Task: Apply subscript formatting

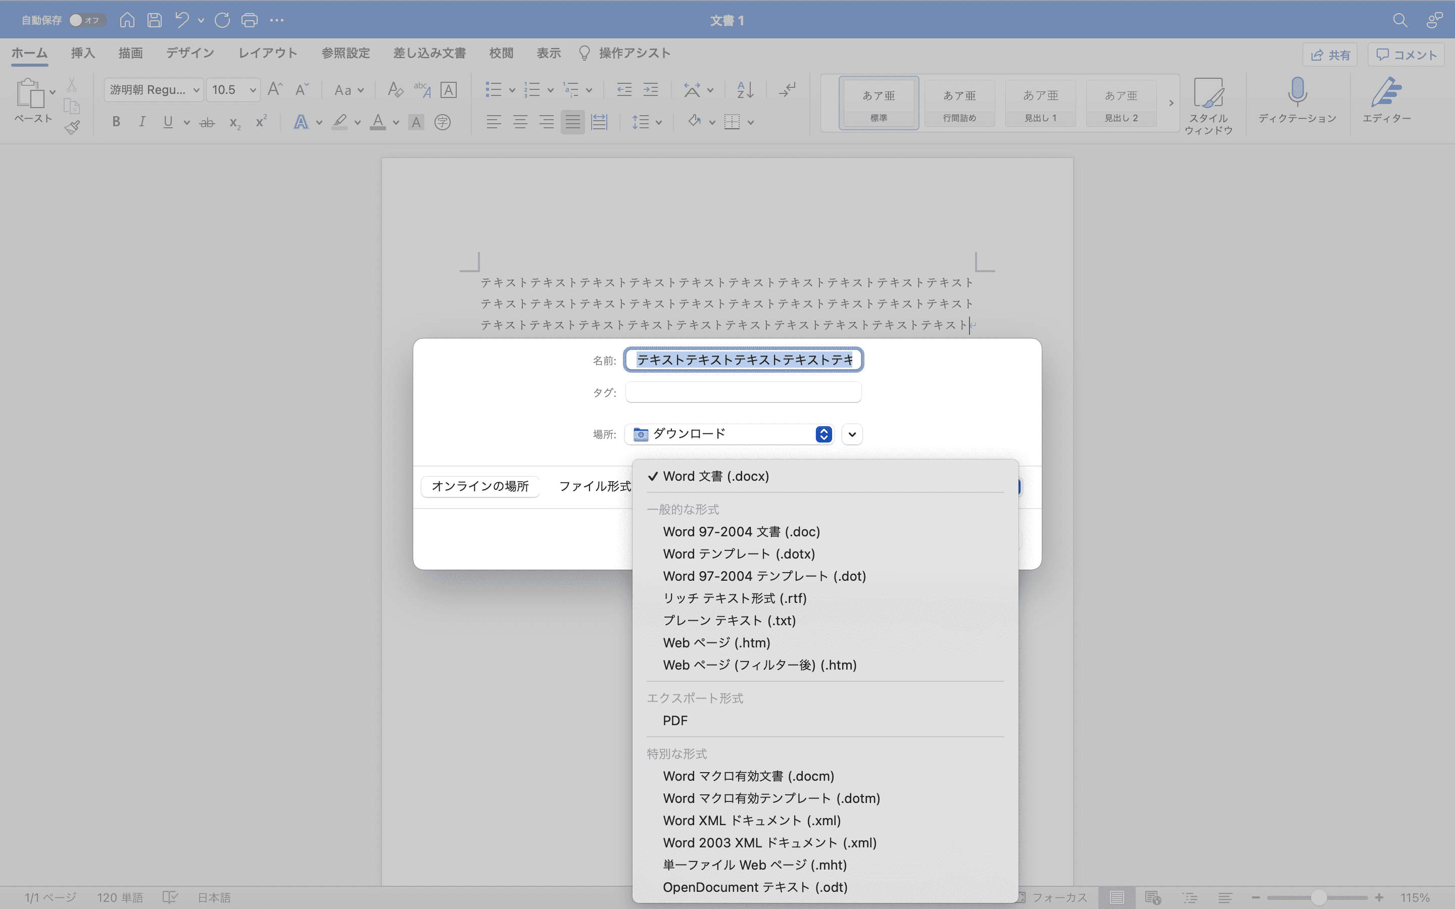Action: point(233,123)
